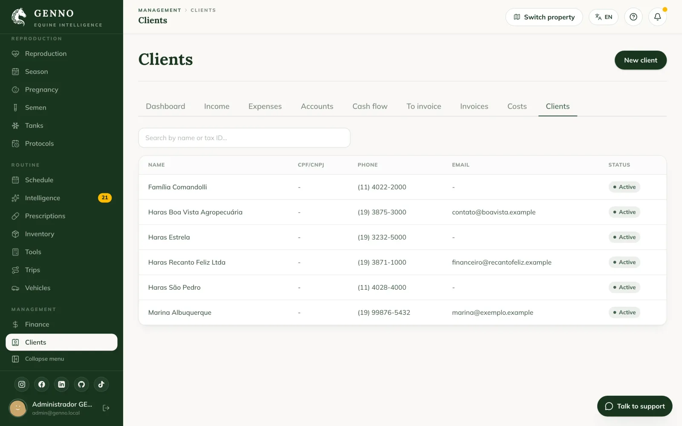Open the Inventory box icon
682x426 pixels.
(15, 234)
